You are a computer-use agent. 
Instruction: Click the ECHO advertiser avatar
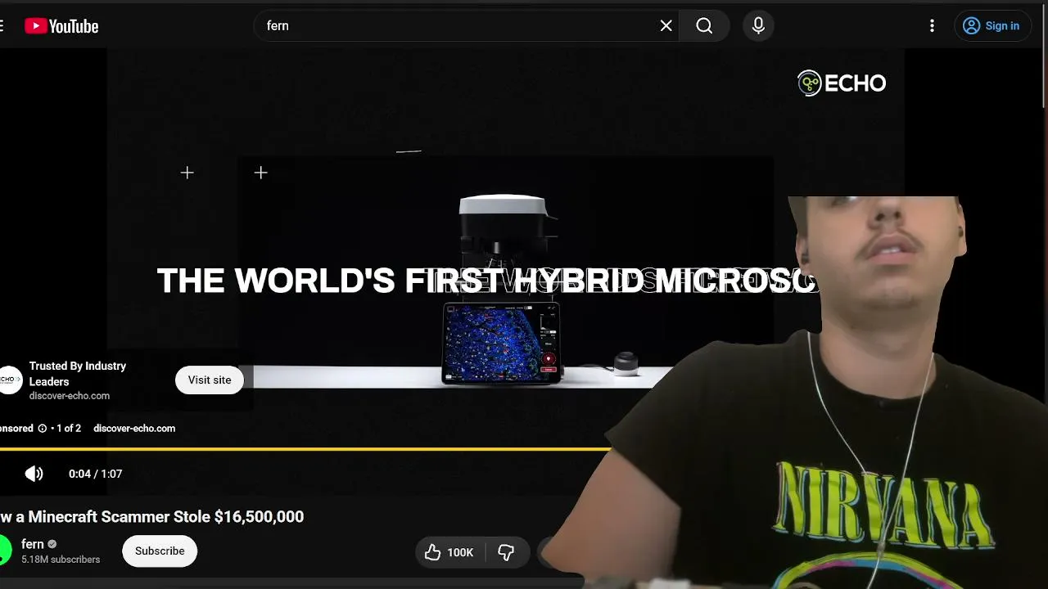(10, 380)
